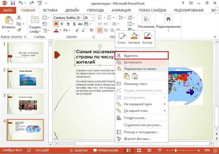
Task: Open the Рисование drawing group
Action: [x=146, y=21]
